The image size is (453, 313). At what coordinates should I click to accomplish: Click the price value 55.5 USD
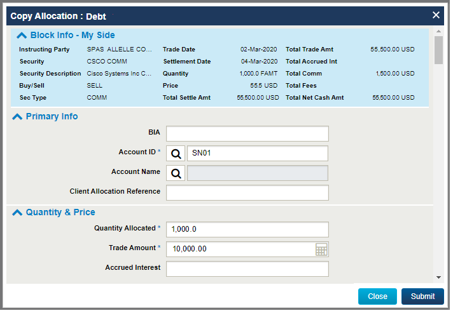pyautogui.click(x=263, y=86)
